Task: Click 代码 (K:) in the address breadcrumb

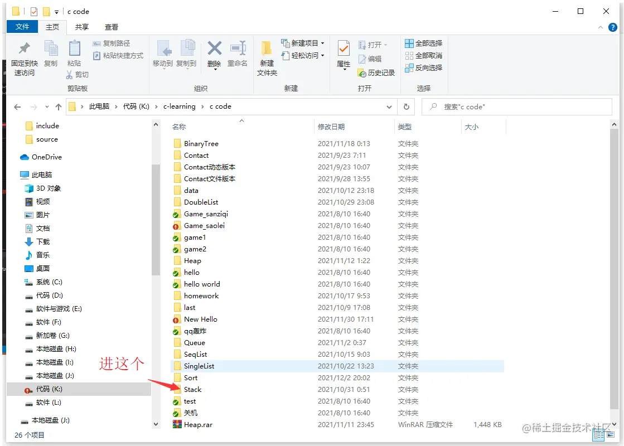Action: [136, 106]
